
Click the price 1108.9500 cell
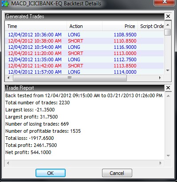pyautogui.click(x=125, y=35)
